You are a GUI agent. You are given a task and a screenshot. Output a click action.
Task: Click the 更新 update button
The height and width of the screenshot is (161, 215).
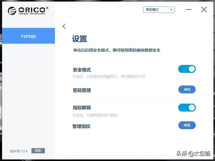[38, 150]
